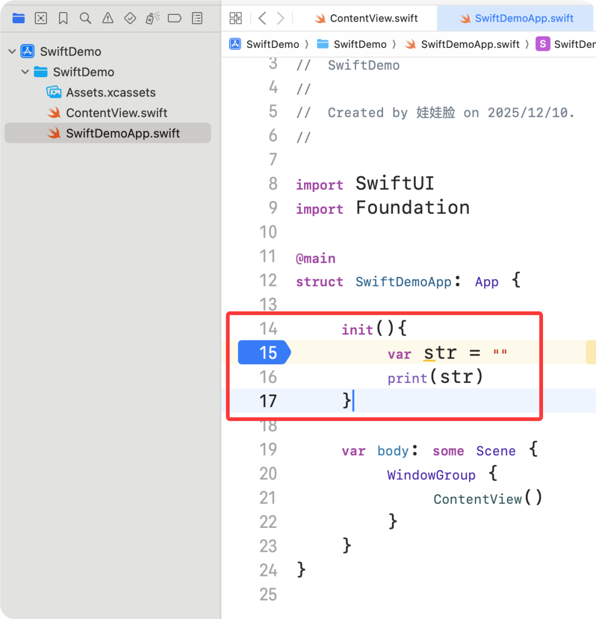
Task: Collapse the SwiftDemo project root
Action: click(12, 51)
